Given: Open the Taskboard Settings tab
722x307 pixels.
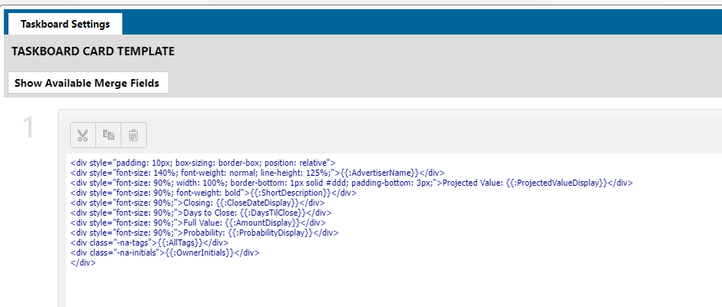Looking at the screenshot, I should (x=65, y=24).
